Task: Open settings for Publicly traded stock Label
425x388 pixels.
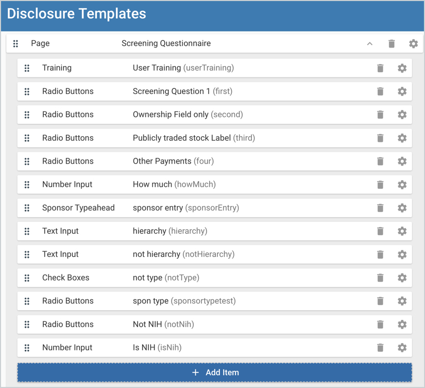Action: click(402, 138)
